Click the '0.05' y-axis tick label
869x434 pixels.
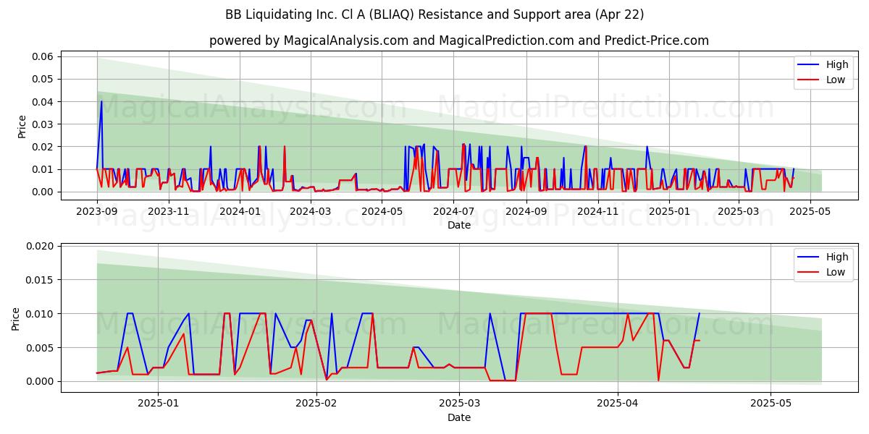(x=43, y=79)
